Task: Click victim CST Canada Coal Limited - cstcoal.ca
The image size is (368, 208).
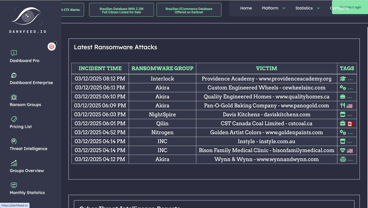Action: (x=266, y=124)
